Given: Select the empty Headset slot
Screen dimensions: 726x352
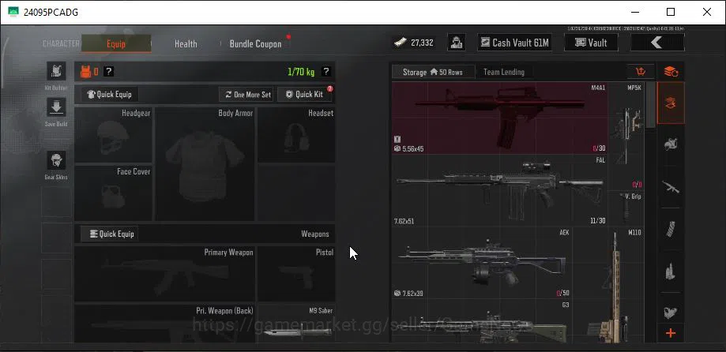Looking at the screenshot, I should pyautogui.click(x=296, y=135).
